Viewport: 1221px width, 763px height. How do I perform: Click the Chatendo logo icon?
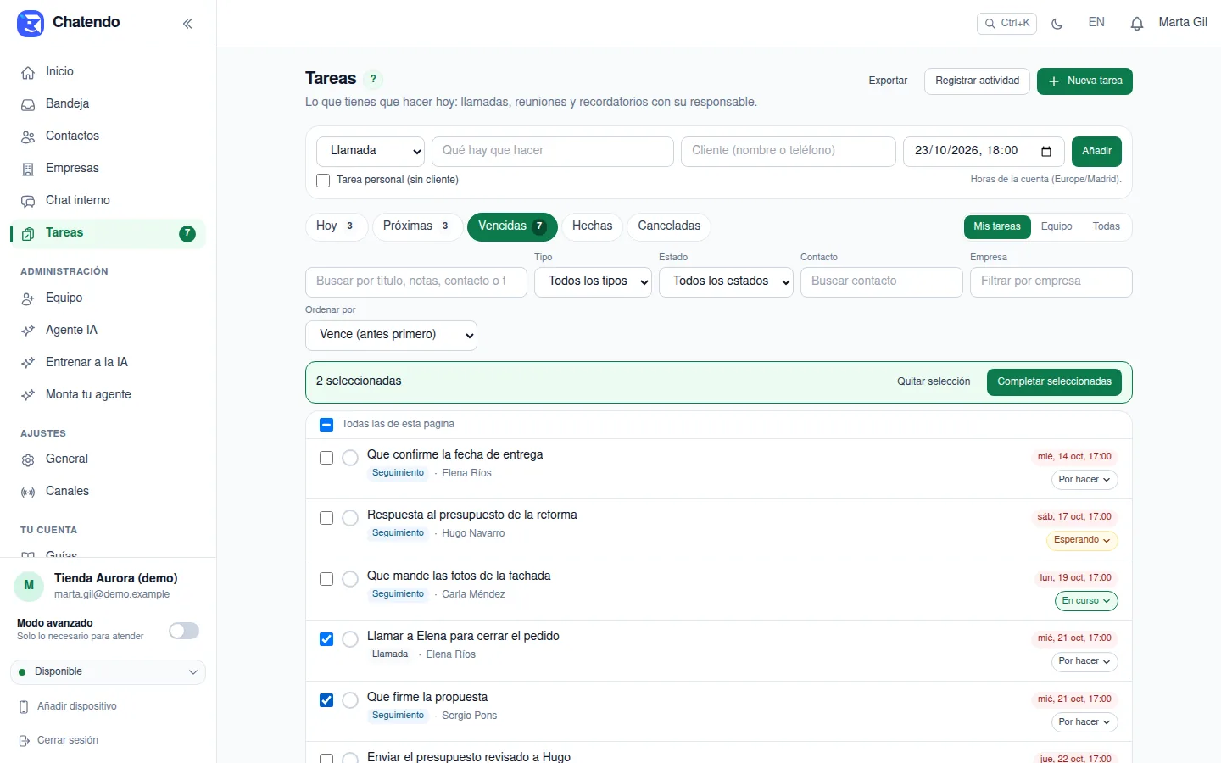[x=31, y=24]
